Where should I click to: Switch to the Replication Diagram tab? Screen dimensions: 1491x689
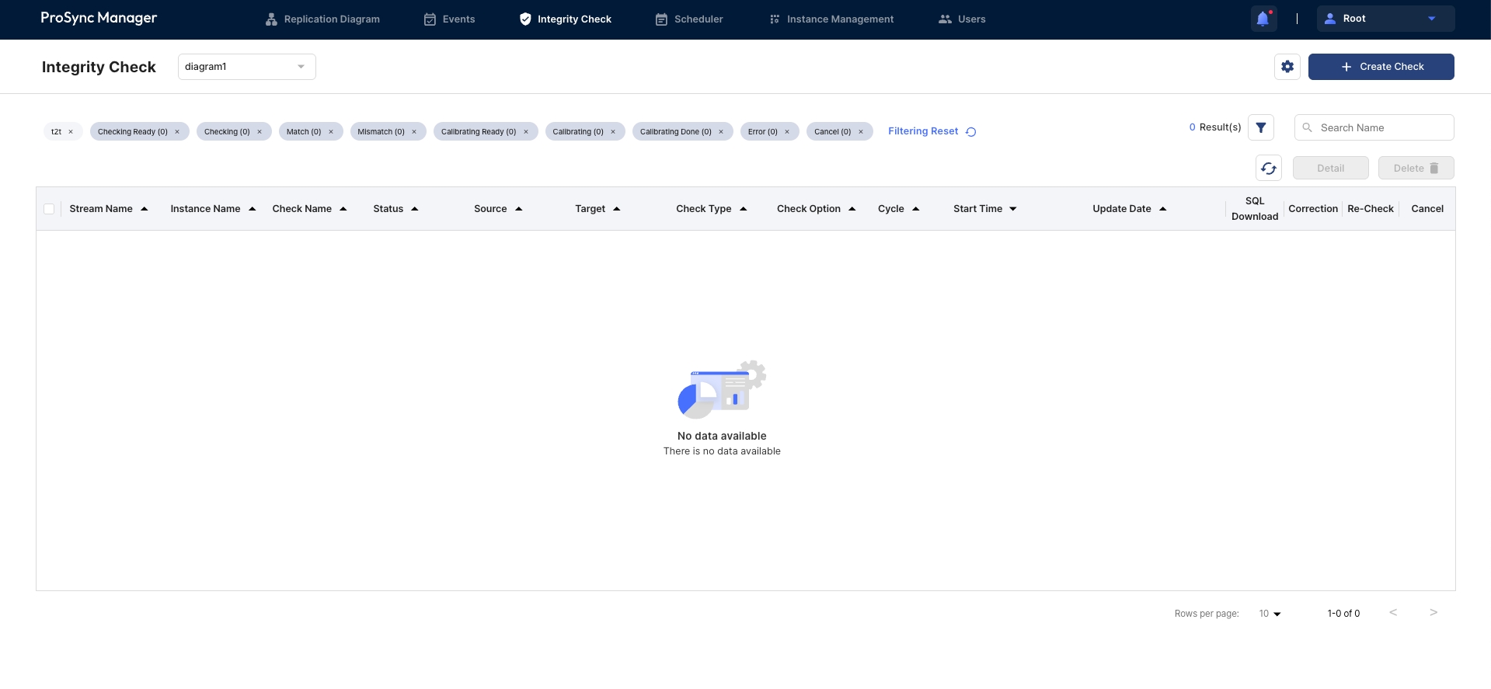pos(322,19)
